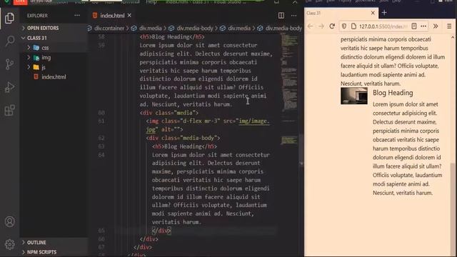Click Blog Heading text in browser
The width and height of the screenshot is (457, 257).
[393, 93]
